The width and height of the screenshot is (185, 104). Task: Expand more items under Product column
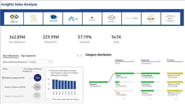pyautogui.click(x=176, y=99)
